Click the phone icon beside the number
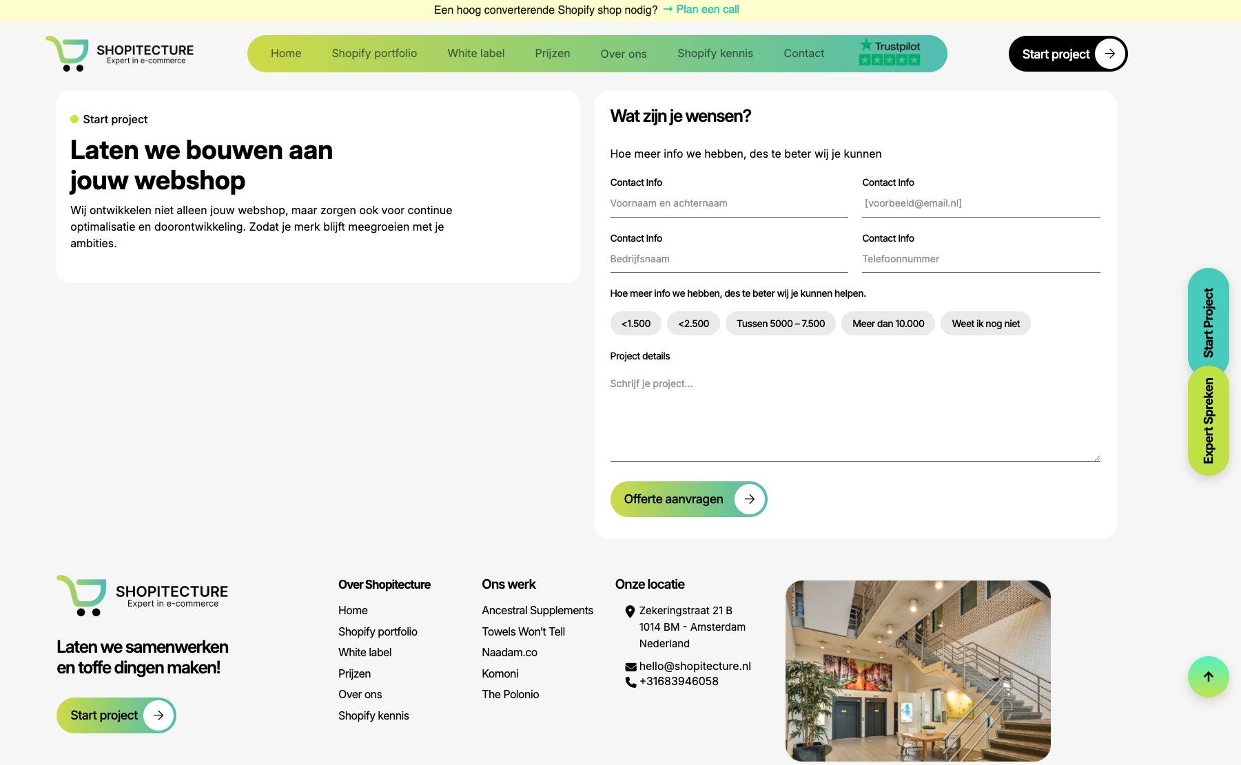1241x765 pixels. (630, 682)
